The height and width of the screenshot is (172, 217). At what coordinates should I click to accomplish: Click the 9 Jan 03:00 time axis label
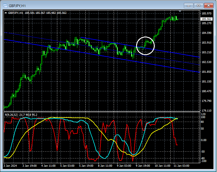tap(124, 166)
